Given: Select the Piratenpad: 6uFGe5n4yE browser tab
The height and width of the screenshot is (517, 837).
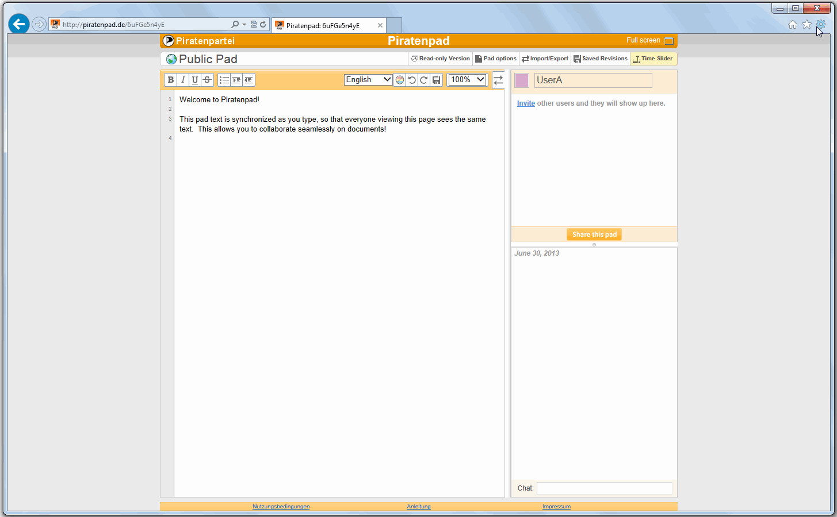Looking at the screenshot, I should pyautogui.click(x=329, y=25).
